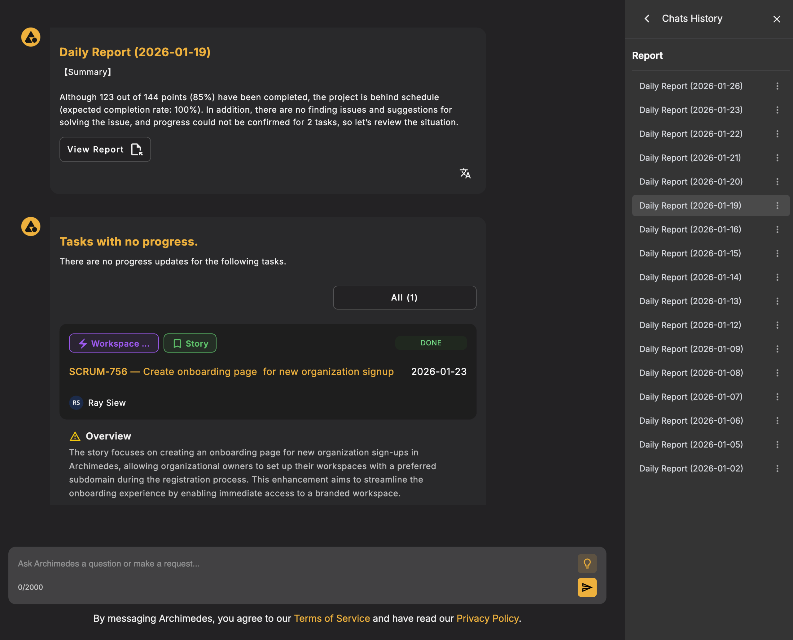
Task: Click the RS avatar for Ray Siew
Action: click(76, 403)
